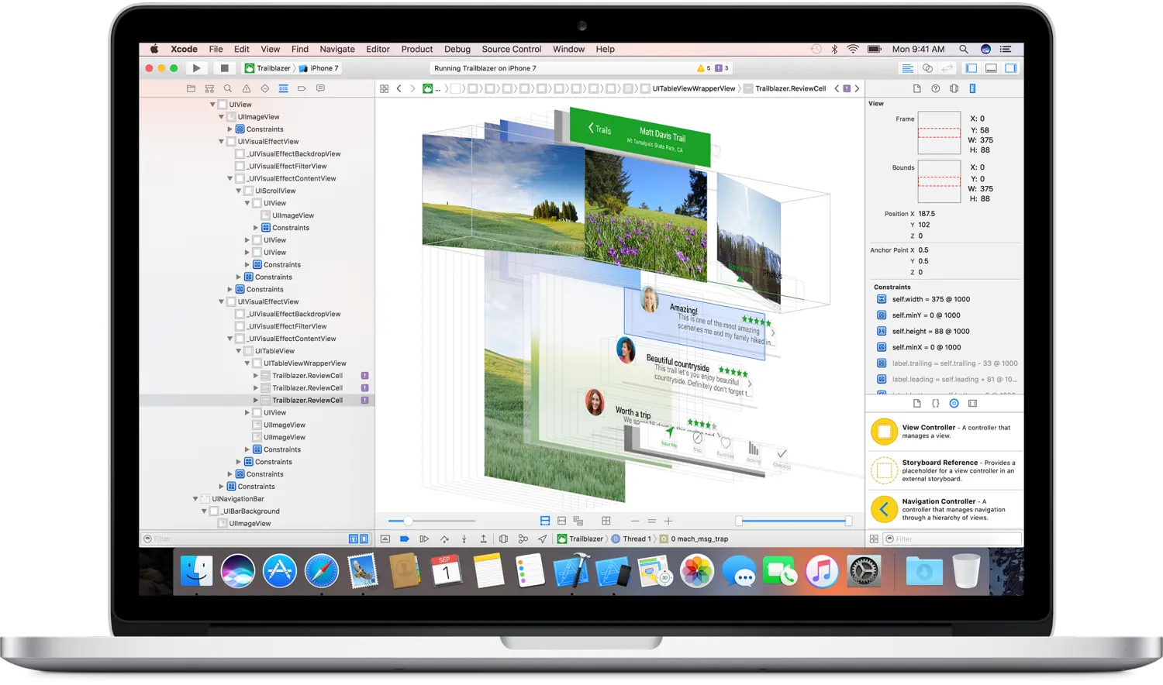
Task: Show the File inspector
Action: tap(917, 88)
